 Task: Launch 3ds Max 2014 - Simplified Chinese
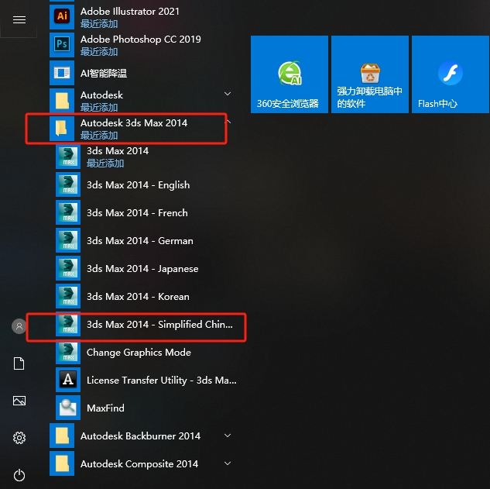(159, 325)
